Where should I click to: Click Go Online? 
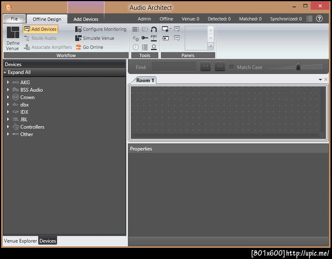click(90, 47)
